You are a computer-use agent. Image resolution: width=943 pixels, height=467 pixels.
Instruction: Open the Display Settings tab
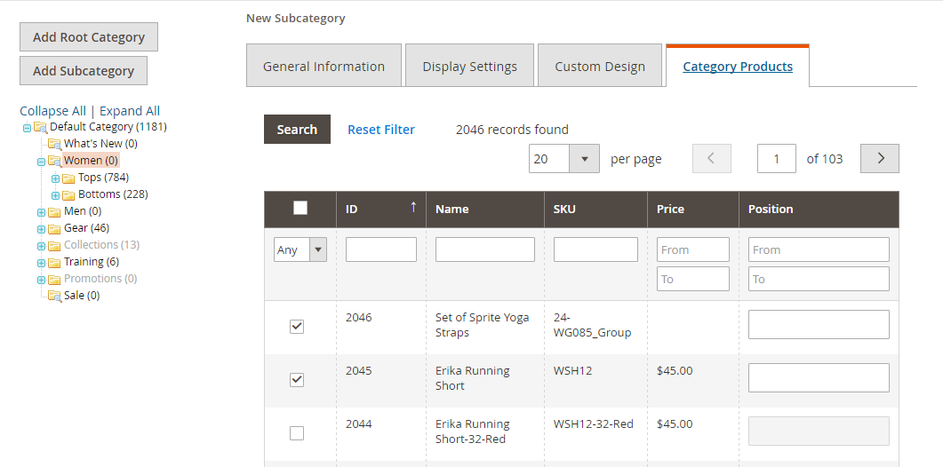(469, 67)
